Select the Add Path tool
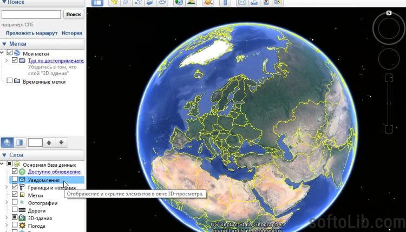Viewport: 406px width, 232px height. (x=138, y=3)
